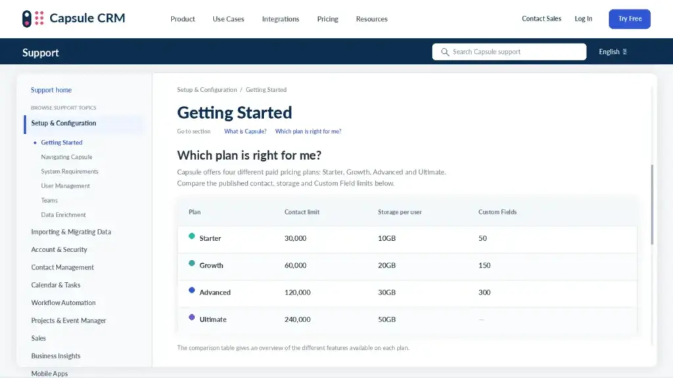Viewport: 673px width, 378px height.
Task: Click the green dot beside Starter
Action: [192, 236]
